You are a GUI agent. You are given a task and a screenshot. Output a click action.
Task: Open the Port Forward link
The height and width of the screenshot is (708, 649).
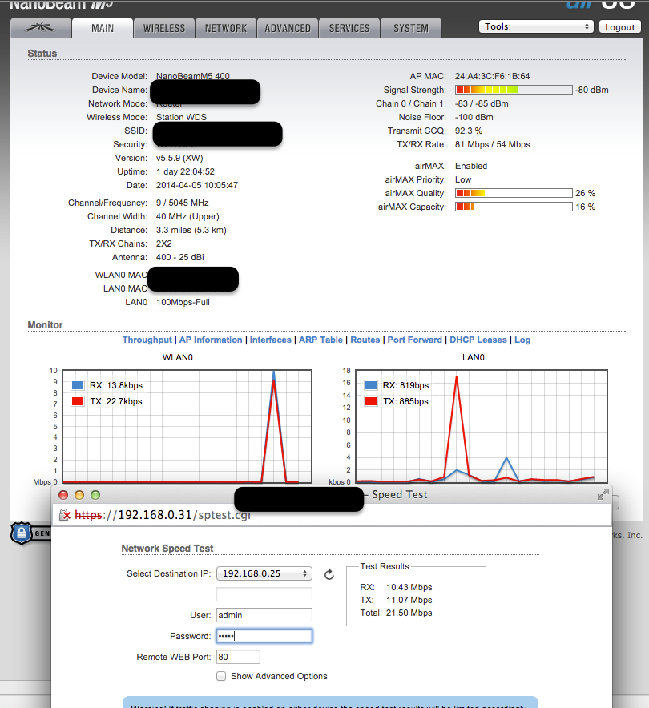414,340
